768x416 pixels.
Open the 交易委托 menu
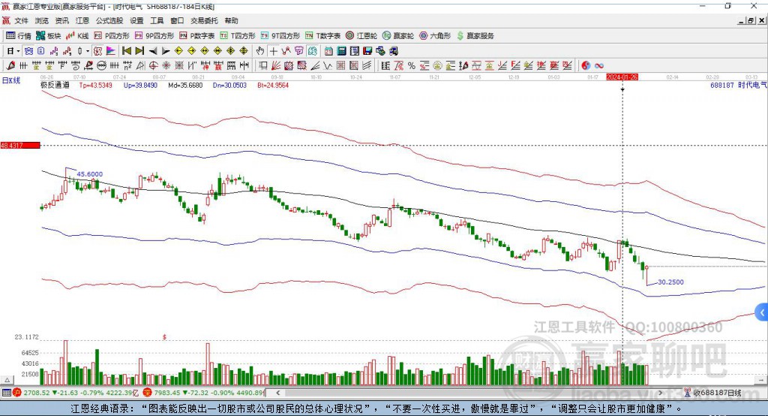click(204, 20)
